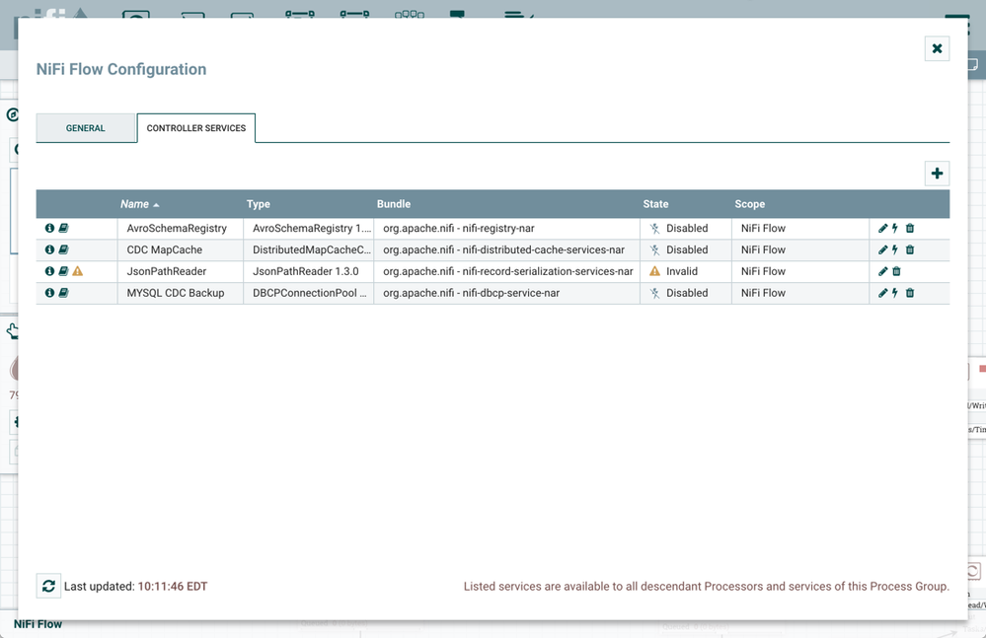The height and width of the screenshot is (638, 986).
Task: Sort the table by Type column
Action: (259, 204)
